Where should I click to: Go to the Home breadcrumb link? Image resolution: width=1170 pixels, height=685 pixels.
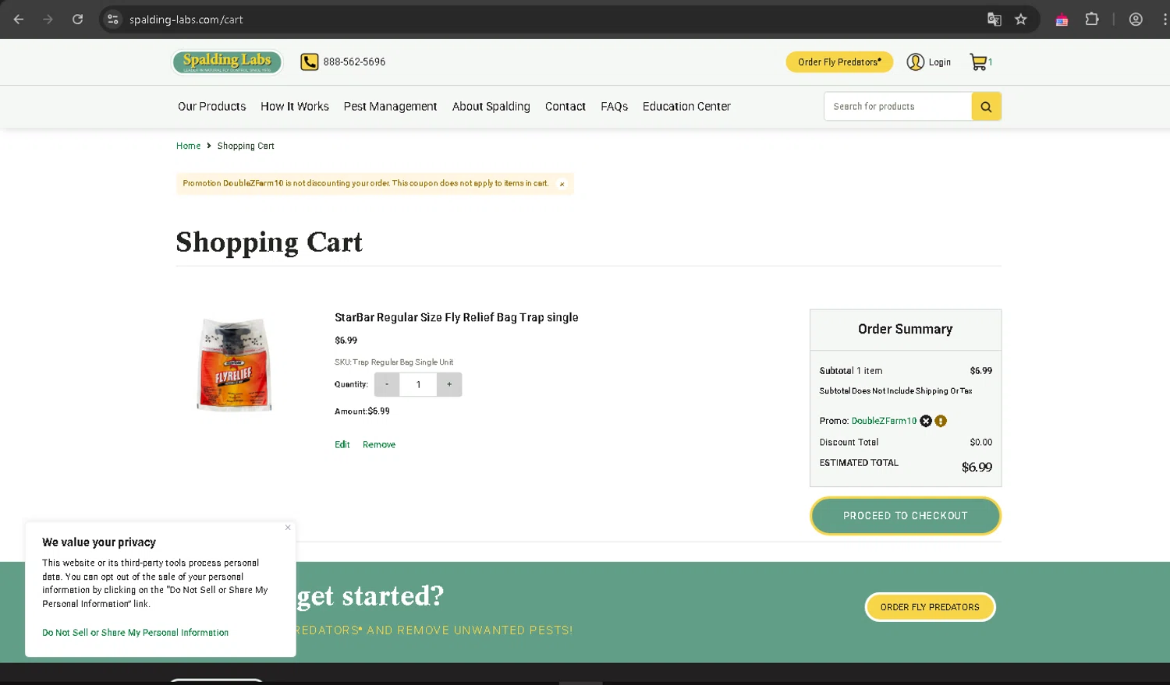(x=188, y=146)
